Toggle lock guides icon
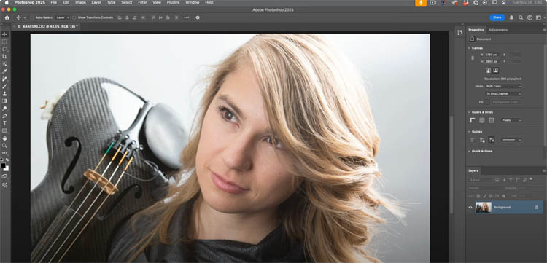This screenshot has width=547, height=263. coord(482,140)
